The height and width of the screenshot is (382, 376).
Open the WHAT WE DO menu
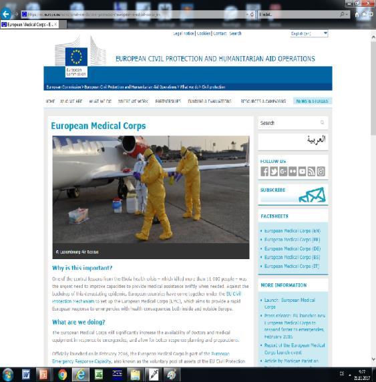point(100,101)
